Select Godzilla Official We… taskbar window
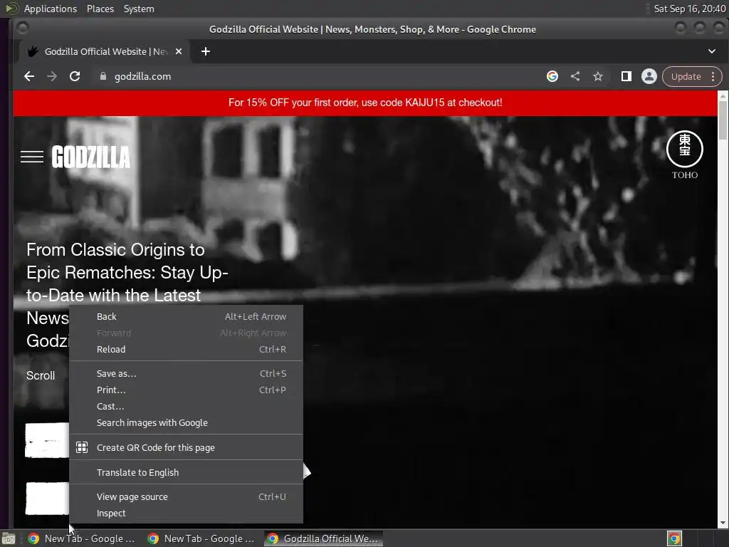729x547 pixels. tap(324, 538)
